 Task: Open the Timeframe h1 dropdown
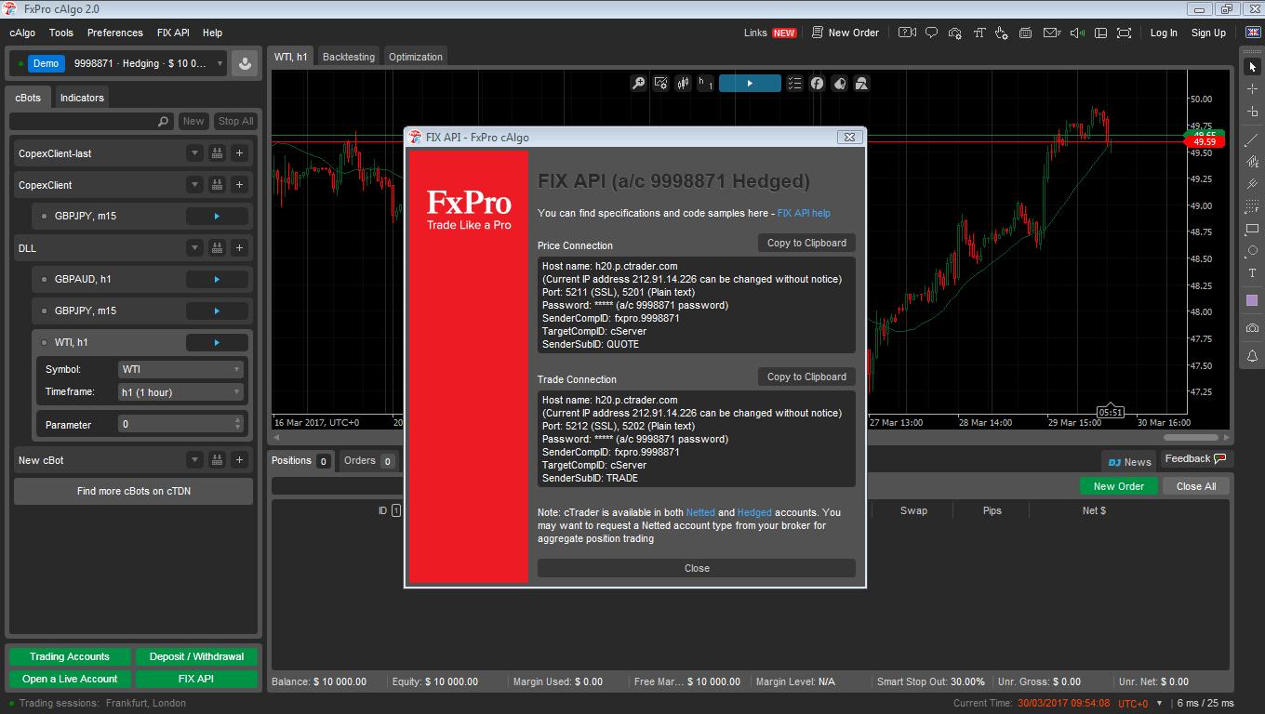pyautogui.click(x=180, y=392)
